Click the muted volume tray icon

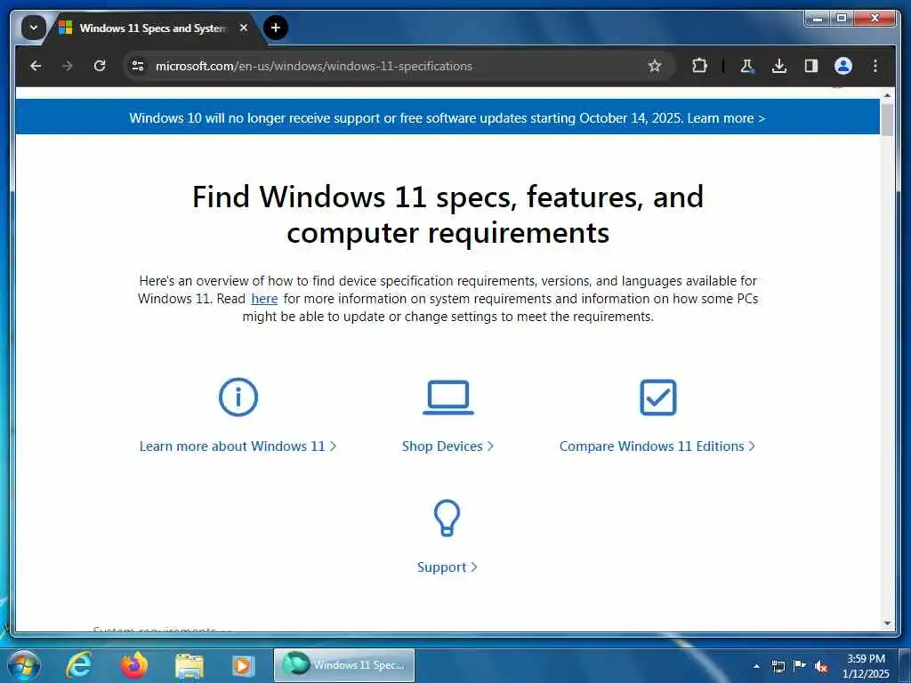point(821,666)
